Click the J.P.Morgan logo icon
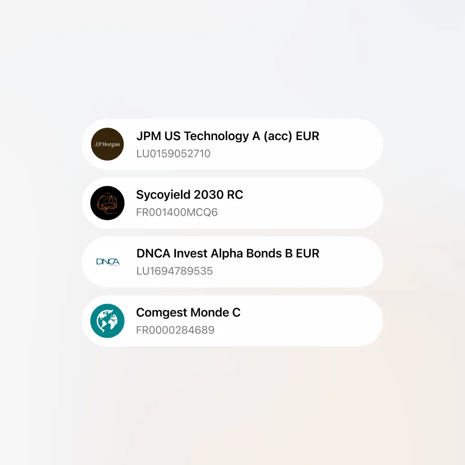 coord(107,144)
